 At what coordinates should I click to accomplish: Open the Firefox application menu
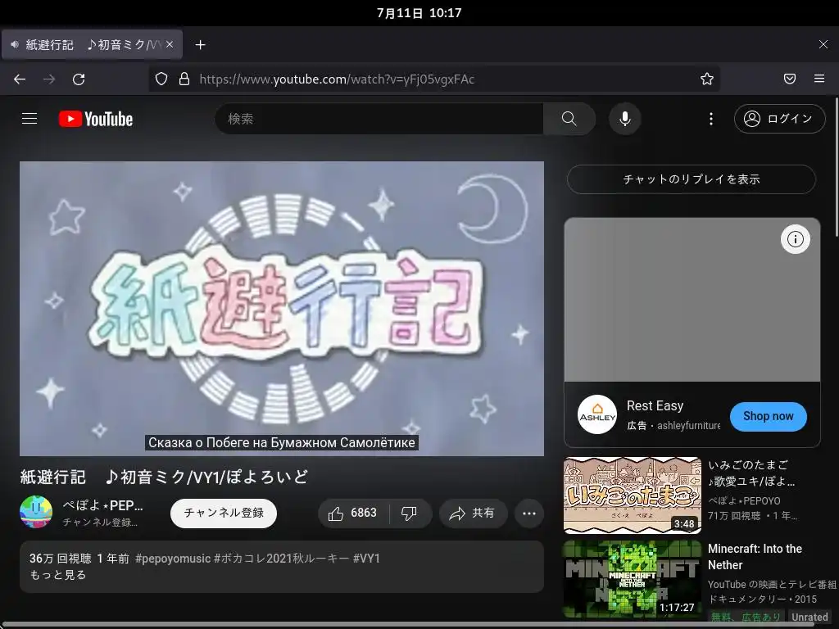tap(819, 79)
